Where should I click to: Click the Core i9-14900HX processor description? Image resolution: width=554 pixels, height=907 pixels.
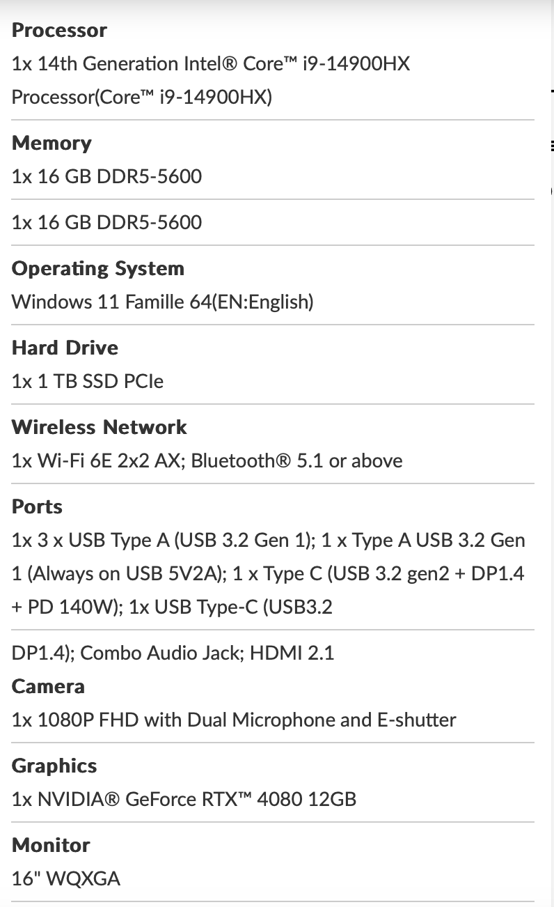(x=211, y=80)
